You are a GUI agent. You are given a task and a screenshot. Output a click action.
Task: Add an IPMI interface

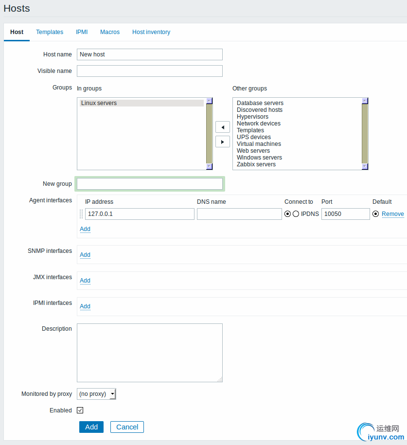point(85,306)
